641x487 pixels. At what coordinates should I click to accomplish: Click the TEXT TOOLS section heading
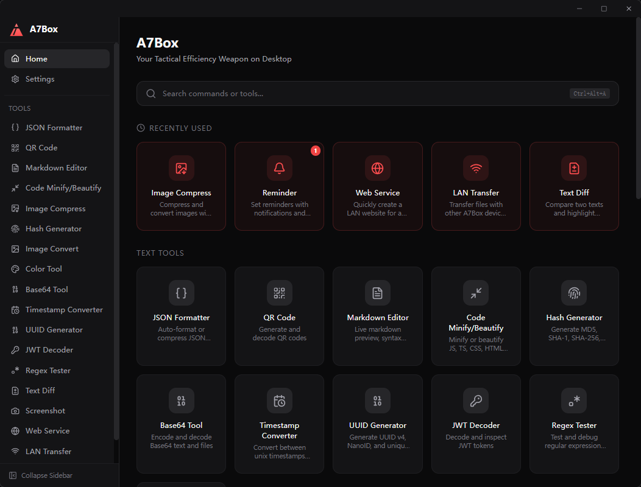tap(160, 253)
